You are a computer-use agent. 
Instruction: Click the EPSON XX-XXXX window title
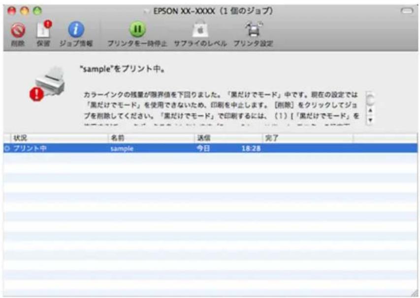coord(213,11)
